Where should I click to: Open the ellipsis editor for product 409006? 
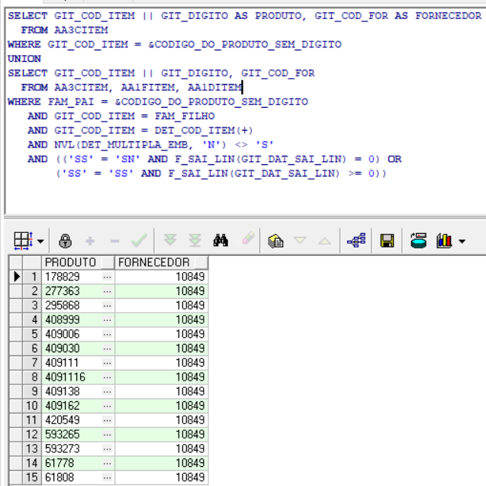coord(108,334)
